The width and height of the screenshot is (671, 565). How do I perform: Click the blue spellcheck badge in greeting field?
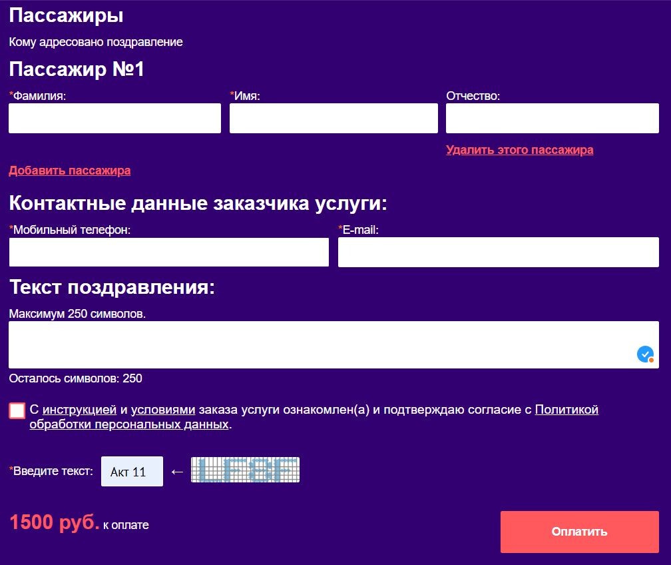coord(643,354)
